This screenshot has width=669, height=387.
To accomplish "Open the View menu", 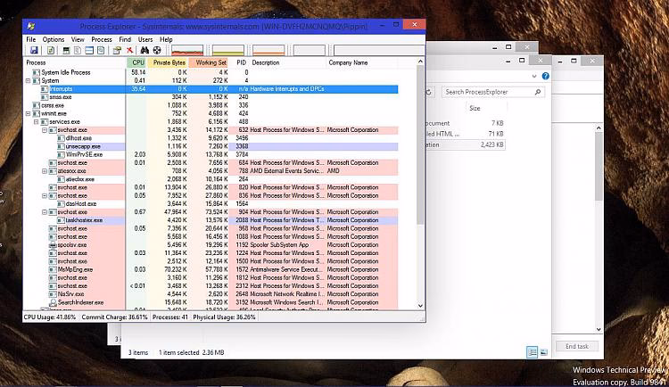I will click(x=78, y=39).
